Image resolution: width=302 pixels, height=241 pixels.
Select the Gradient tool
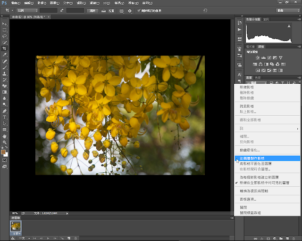[x=4, y=92]
